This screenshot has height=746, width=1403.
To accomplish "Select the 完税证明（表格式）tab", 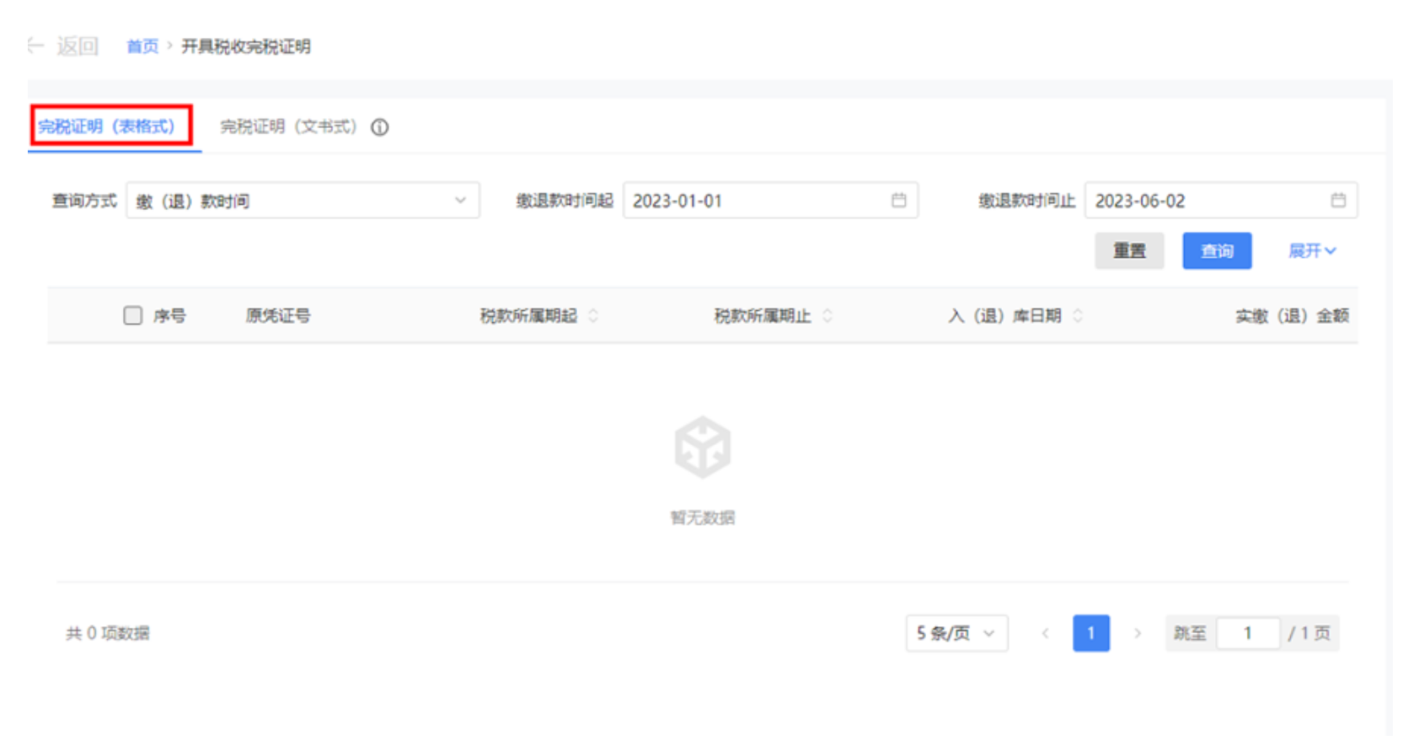I will [x=107, y=126].
